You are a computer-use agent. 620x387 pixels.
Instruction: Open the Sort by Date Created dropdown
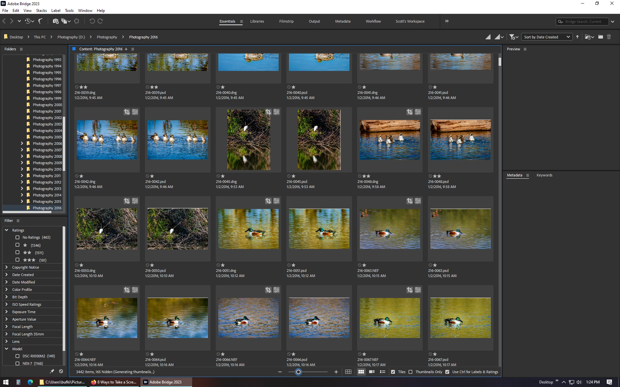547,37
